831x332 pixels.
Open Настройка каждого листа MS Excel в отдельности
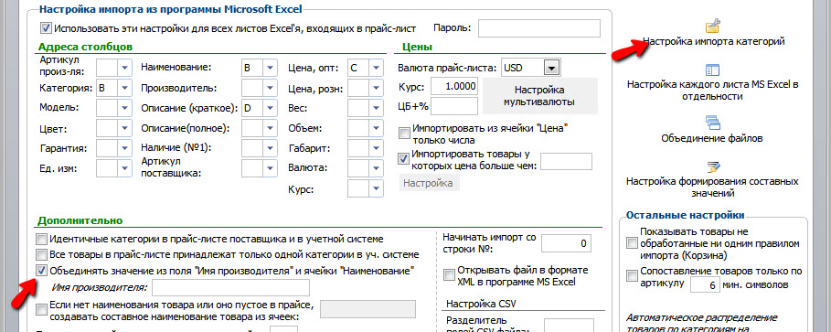coord(712,91)
